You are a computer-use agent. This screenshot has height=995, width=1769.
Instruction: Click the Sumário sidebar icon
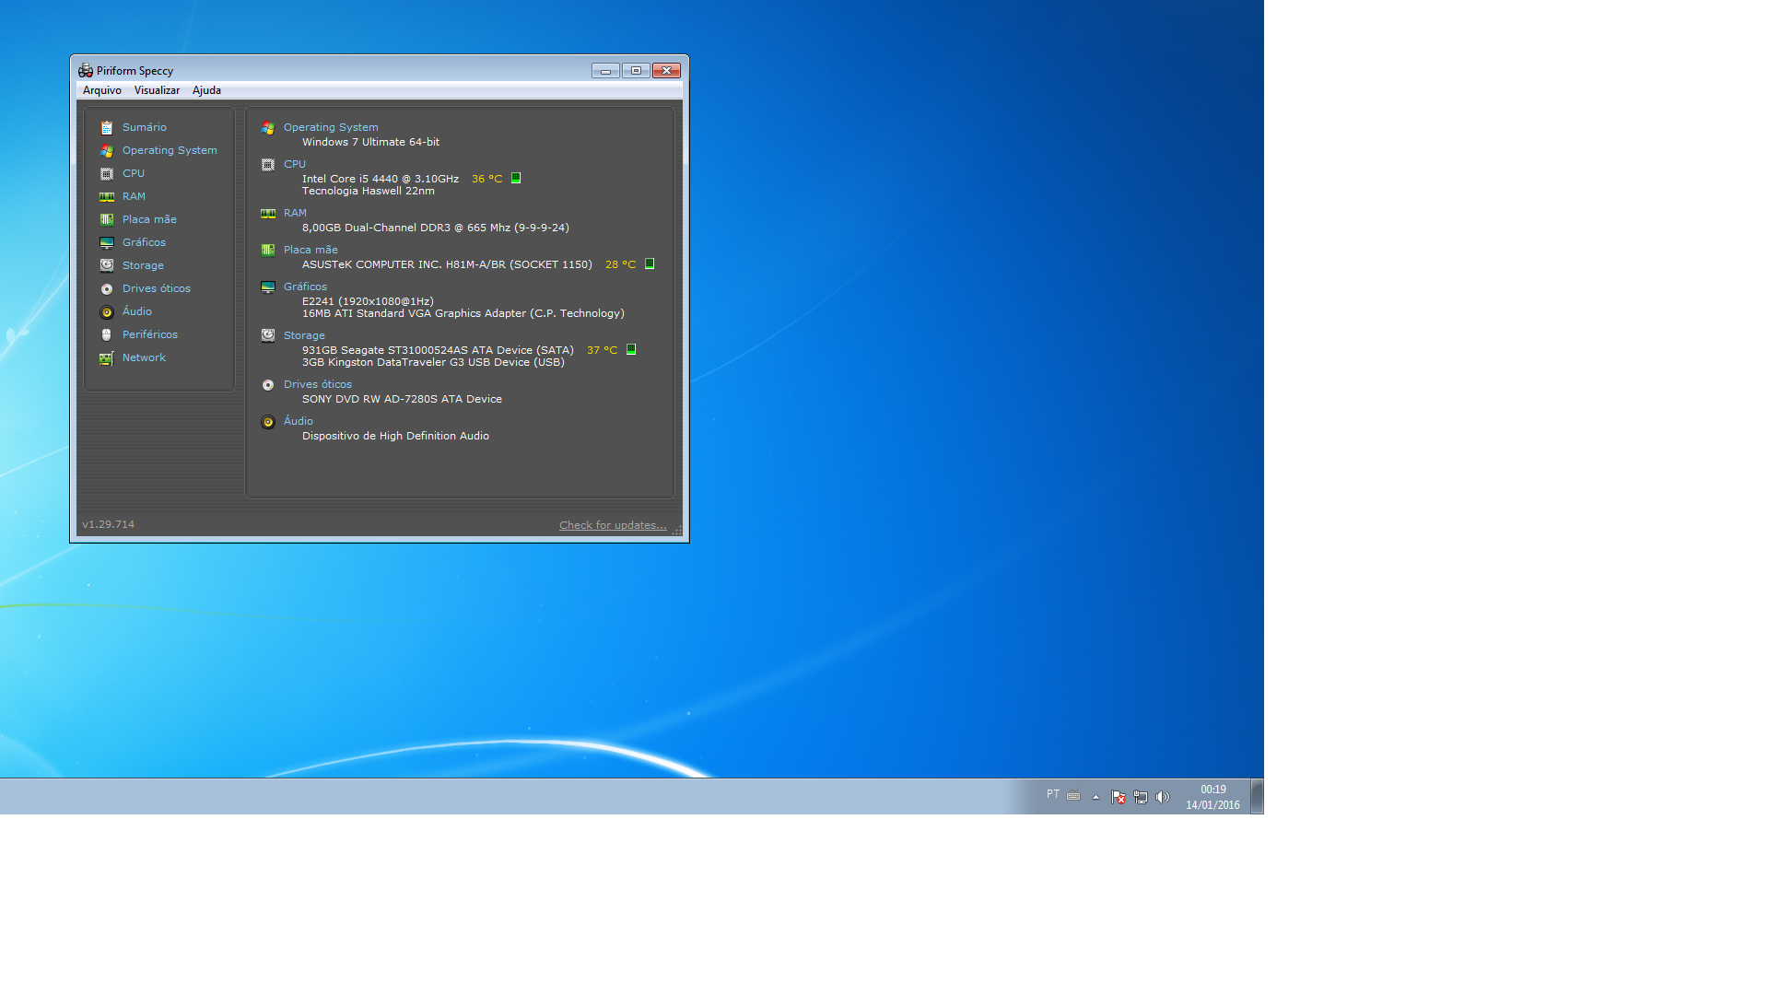coord(107,128)
